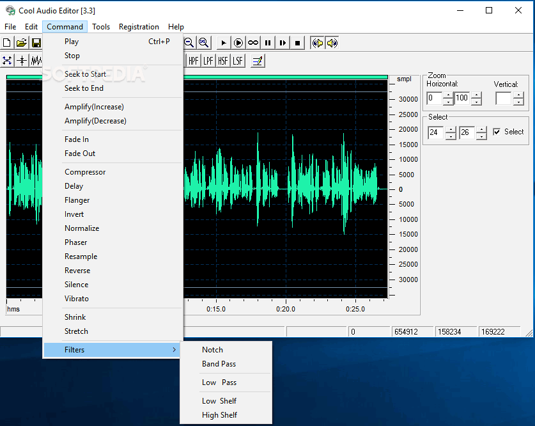The height and width of the screenshot is (426, 535).
Task: Click the zigzag waveform toolbar icon
Action: (36, 61)
